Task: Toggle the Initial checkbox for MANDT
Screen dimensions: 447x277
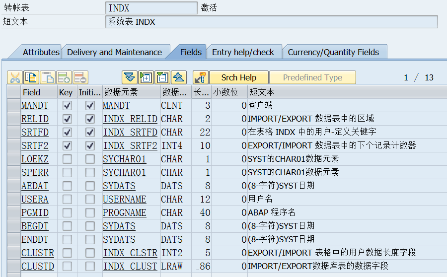Action: [x=90, y=106]
